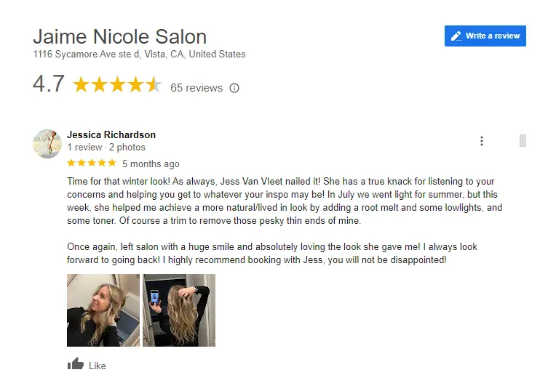Click the 65 reviews count text
This screenshot has height=391, width=556.
click(196, 88)
